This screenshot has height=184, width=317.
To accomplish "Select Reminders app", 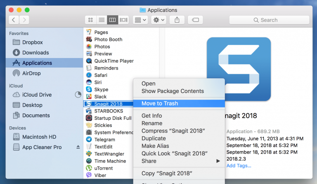I will [x=106, y=68].
